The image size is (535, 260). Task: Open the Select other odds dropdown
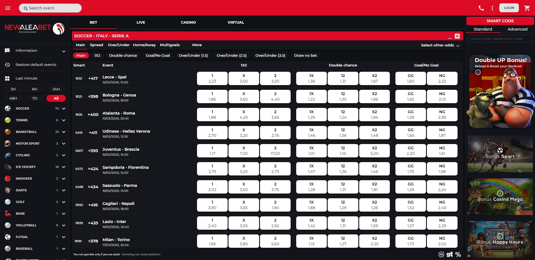point(440,45)
